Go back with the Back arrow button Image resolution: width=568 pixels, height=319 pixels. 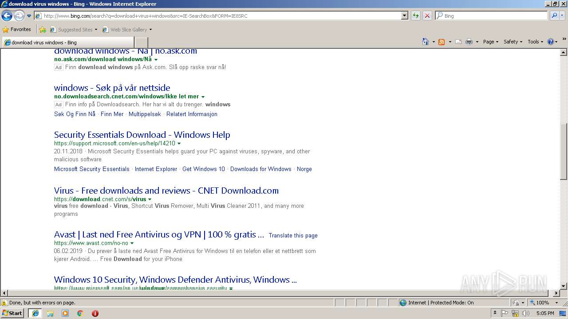(x=7, y=16)
